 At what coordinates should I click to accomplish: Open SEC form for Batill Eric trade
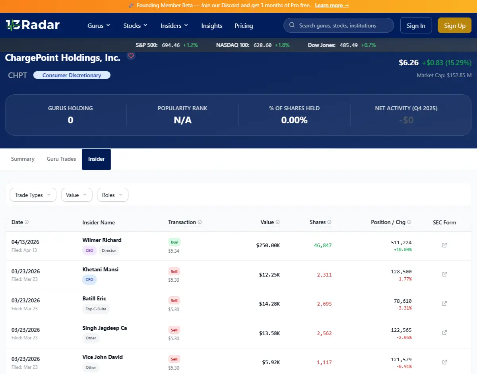pyautogui.click(x=444, y=304)
